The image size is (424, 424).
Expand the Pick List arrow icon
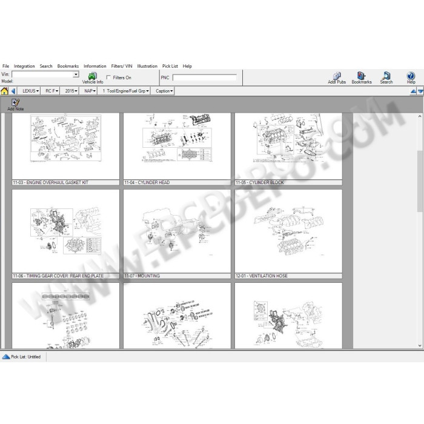coord(5,357)
